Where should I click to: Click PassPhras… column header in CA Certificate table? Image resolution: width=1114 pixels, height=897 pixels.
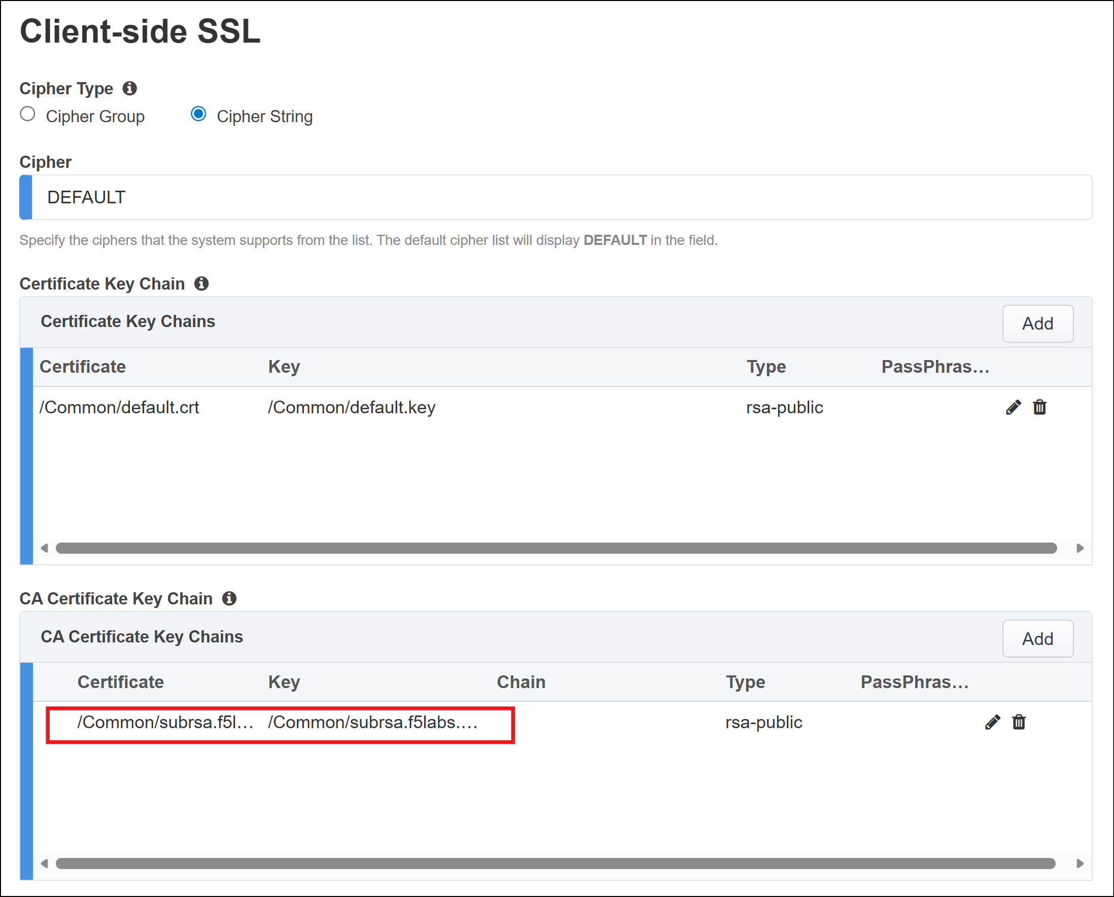915,681
